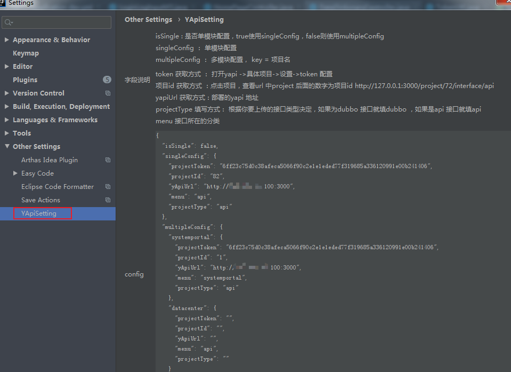Image resolution: width=511 pixels, height=372 pixels.
Task: Expand Languages & Frameworks node
Action: [x=7, y=120]
